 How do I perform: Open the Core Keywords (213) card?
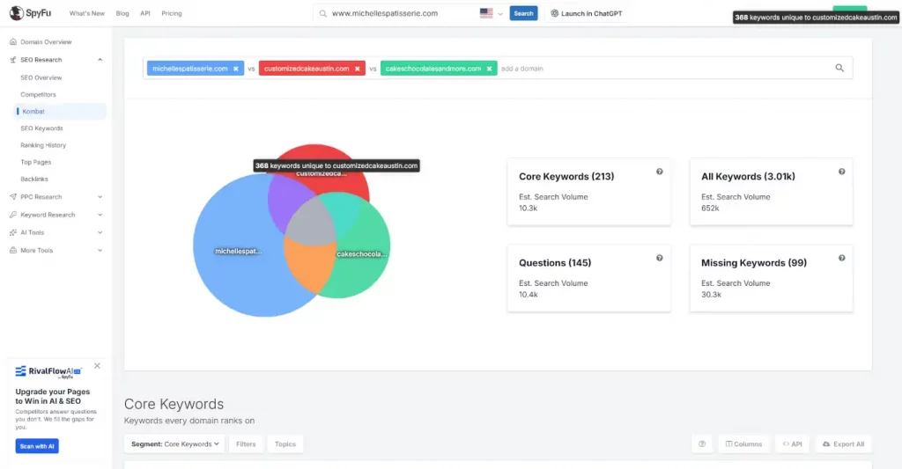(x=589, y=192)
